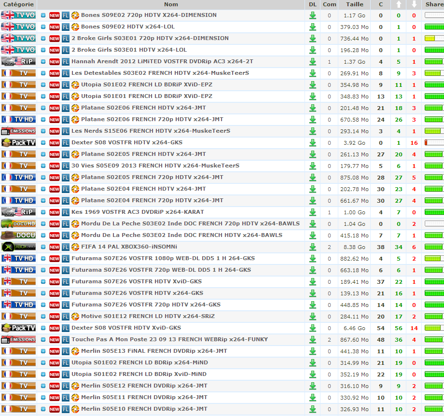This screenshot has width=444, height=416.
Task: Sort by seeders up-arrow column header
Action: tap(399, 4)
